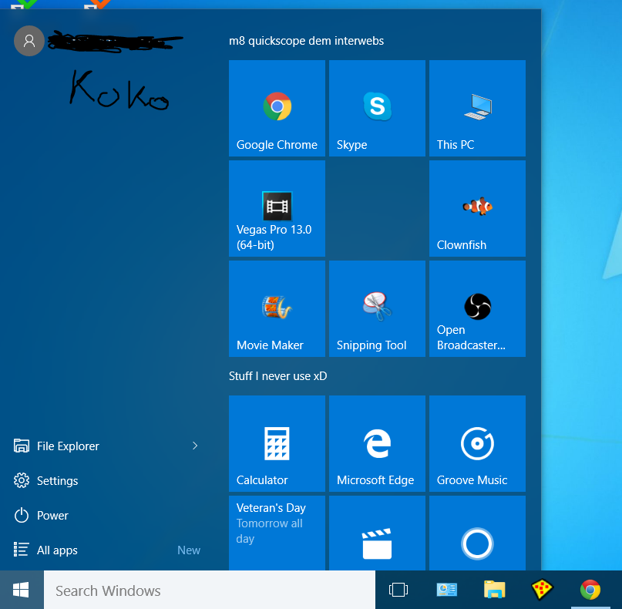Image resolution: width=622 pixels, height=609 pixels.
Task: Open the Power options
Action: point(107,516)
